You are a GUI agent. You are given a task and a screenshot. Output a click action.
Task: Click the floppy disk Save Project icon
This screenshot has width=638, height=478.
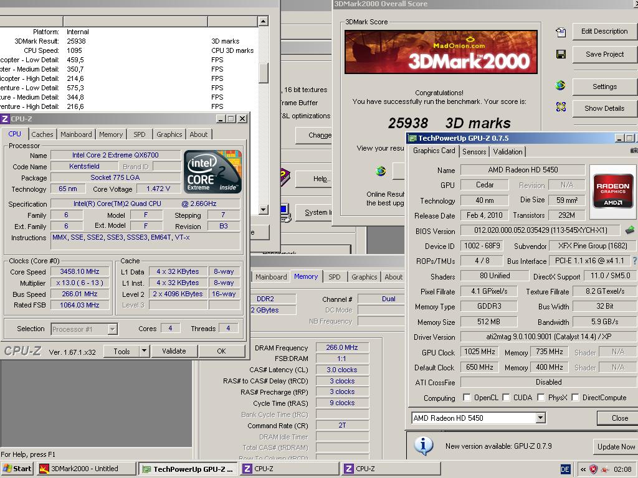coord(561,54)
